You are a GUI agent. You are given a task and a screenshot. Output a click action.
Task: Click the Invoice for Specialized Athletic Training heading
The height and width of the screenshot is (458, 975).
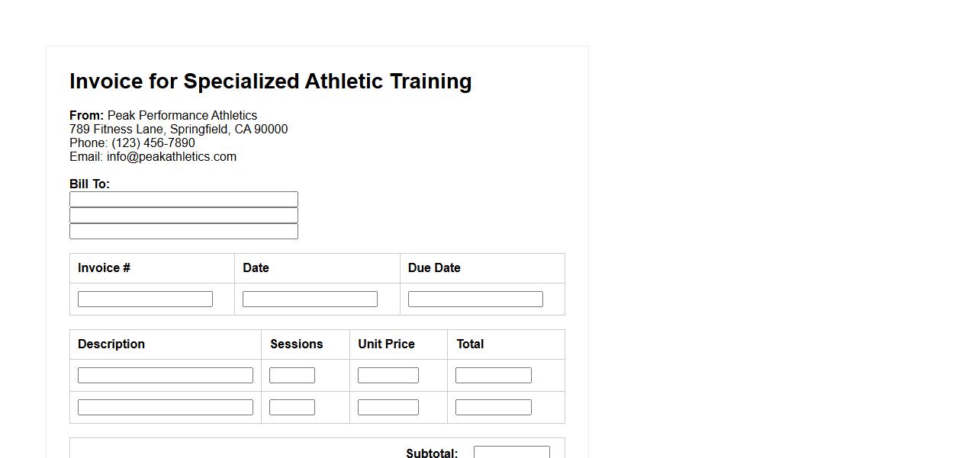click(270, 82)
